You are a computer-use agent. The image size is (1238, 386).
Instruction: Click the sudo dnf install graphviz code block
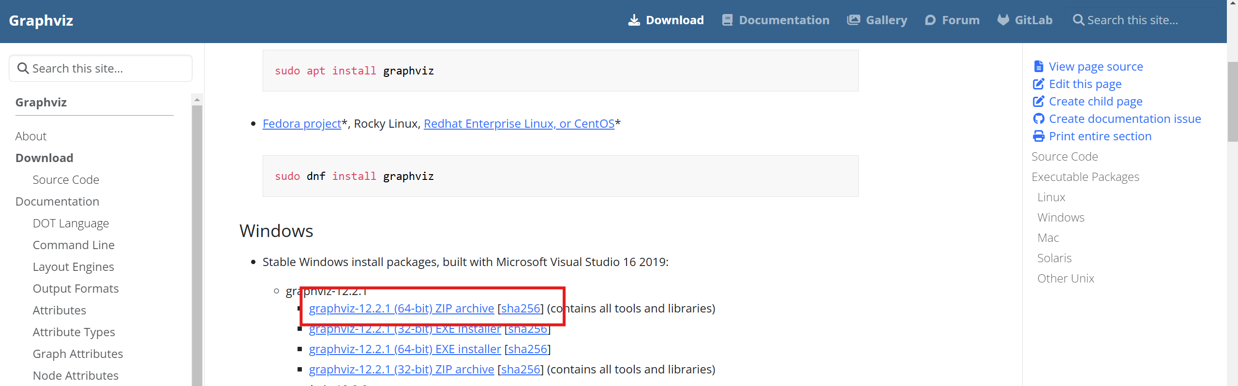pyautogui.click(x=560, y=176)
